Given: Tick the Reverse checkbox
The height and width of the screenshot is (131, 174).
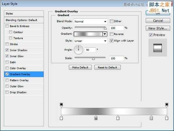Looking at the screenshot, I should pyautogui.click(x=111, y=34).
